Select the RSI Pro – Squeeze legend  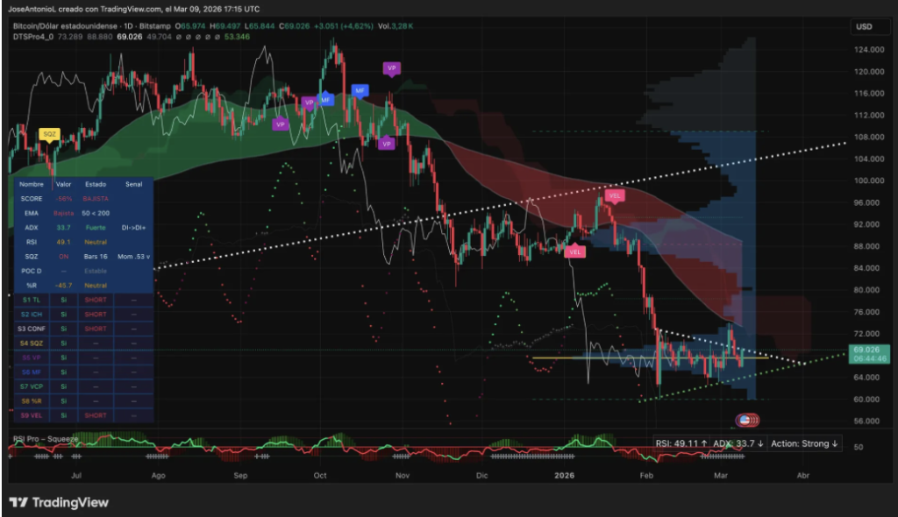(44, 439)
